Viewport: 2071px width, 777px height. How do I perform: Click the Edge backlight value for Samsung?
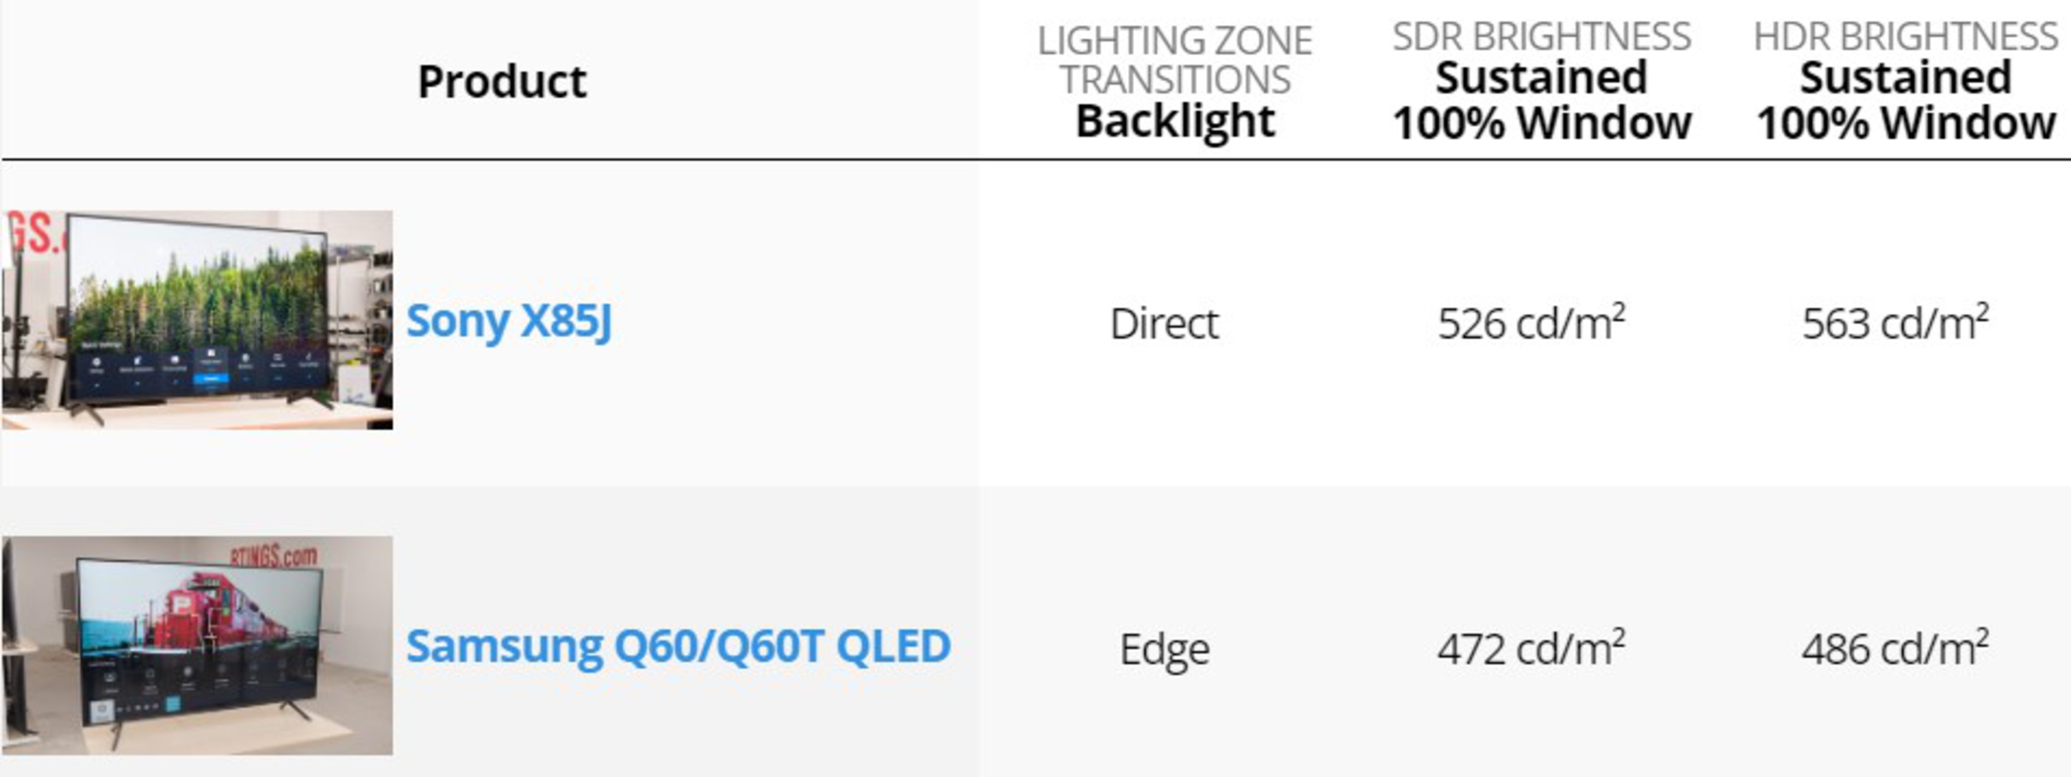1164,649
